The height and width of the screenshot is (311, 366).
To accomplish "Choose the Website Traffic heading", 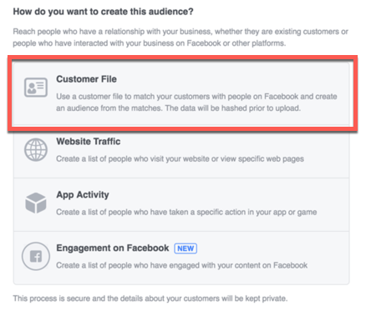I will tap(89, 142).
